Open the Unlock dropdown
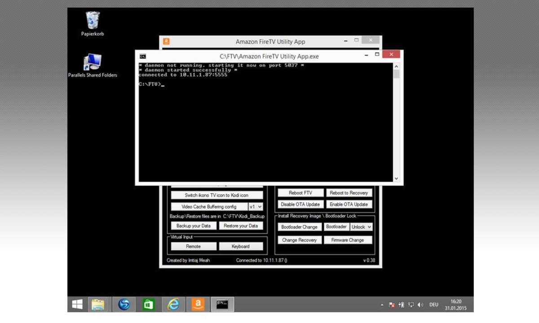Image resolution: width=539 pixels, height=323 pixels. tap(361, 227)
